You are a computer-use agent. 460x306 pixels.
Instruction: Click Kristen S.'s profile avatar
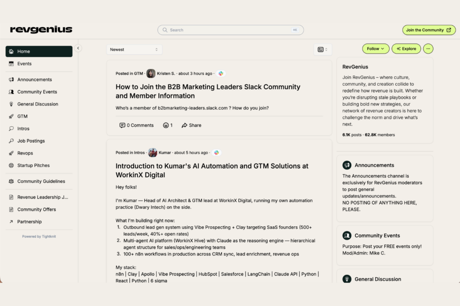pos(151,73)
